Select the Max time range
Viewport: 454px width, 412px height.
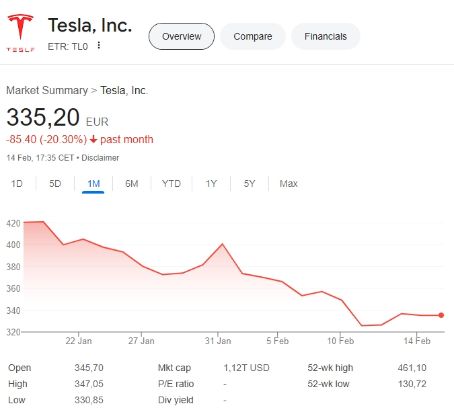289,183
